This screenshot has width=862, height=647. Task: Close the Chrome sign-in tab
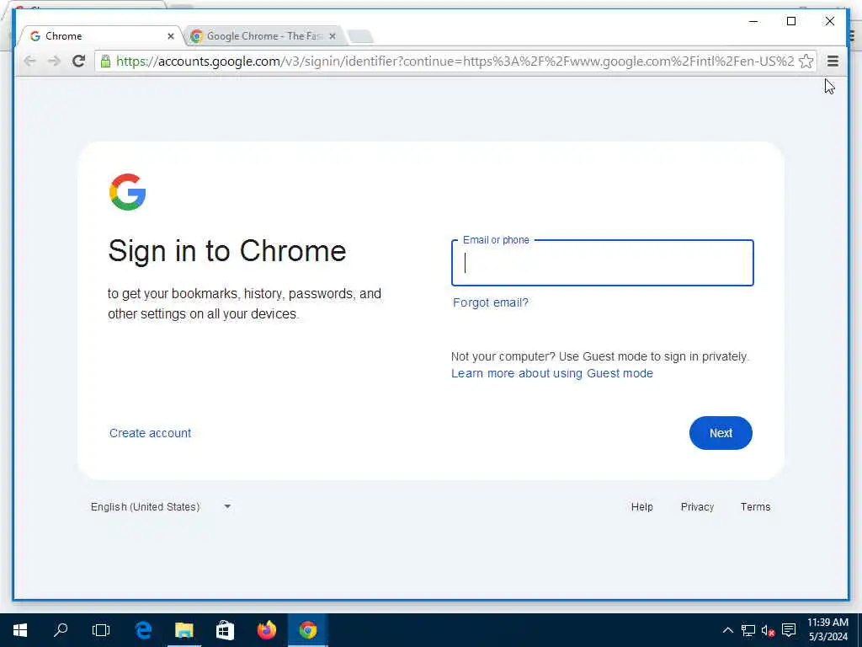[170, 36]
